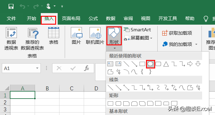Screen dimensions: 215x115
Task: Select Snip Same Side Corner Rectangle
Action: [134, 103]
